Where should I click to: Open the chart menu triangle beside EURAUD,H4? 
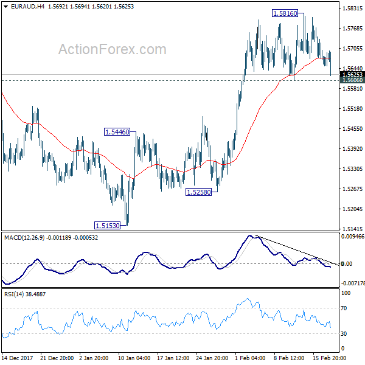(x=6, y=7)
